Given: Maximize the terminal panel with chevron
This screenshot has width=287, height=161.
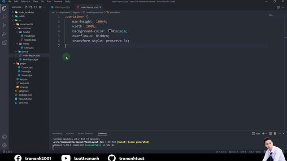Looking at the screenshot, I should pos(279,134).
